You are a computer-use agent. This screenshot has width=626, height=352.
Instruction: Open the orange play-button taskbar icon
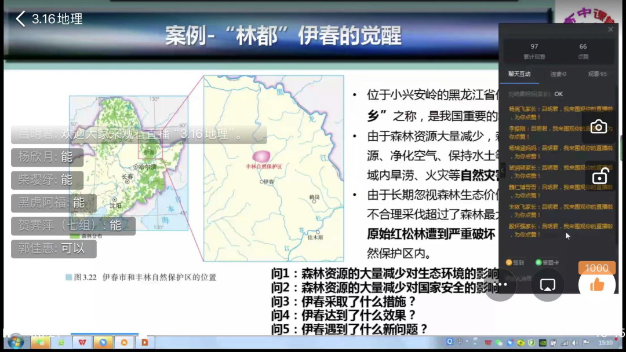point(144,342)
